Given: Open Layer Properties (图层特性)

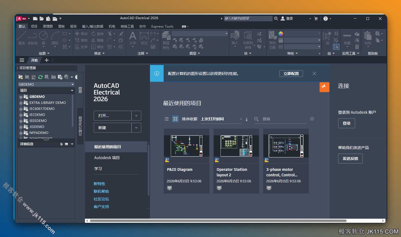Looking at the screenshot, I should tap(166, 40).
